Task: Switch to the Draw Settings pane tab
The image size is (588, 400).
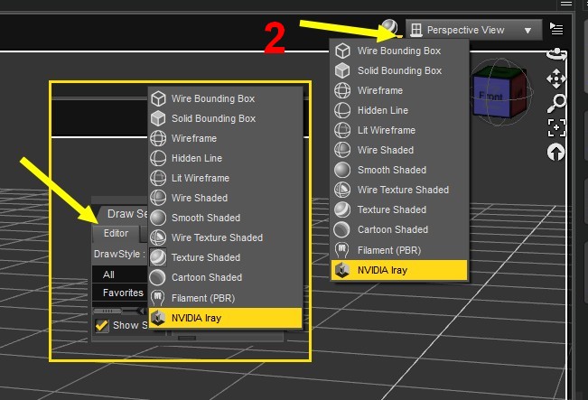Action: 125,214
